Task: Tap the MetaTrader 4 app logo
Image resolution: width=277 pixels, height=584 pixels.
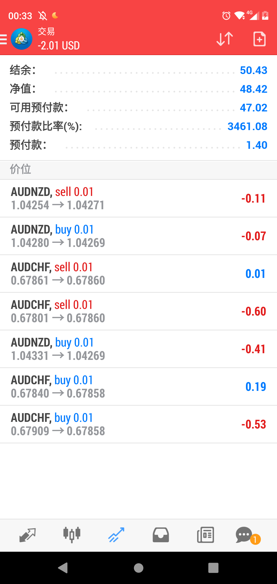Action: 22,39
